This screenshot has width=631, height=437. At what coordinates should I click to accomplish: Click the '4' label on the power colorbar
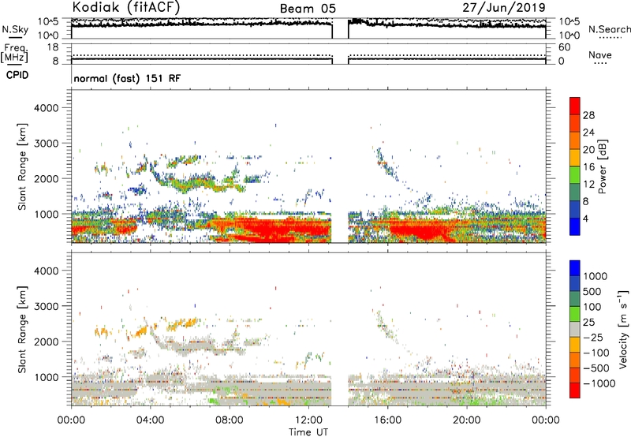coord(585,219)
